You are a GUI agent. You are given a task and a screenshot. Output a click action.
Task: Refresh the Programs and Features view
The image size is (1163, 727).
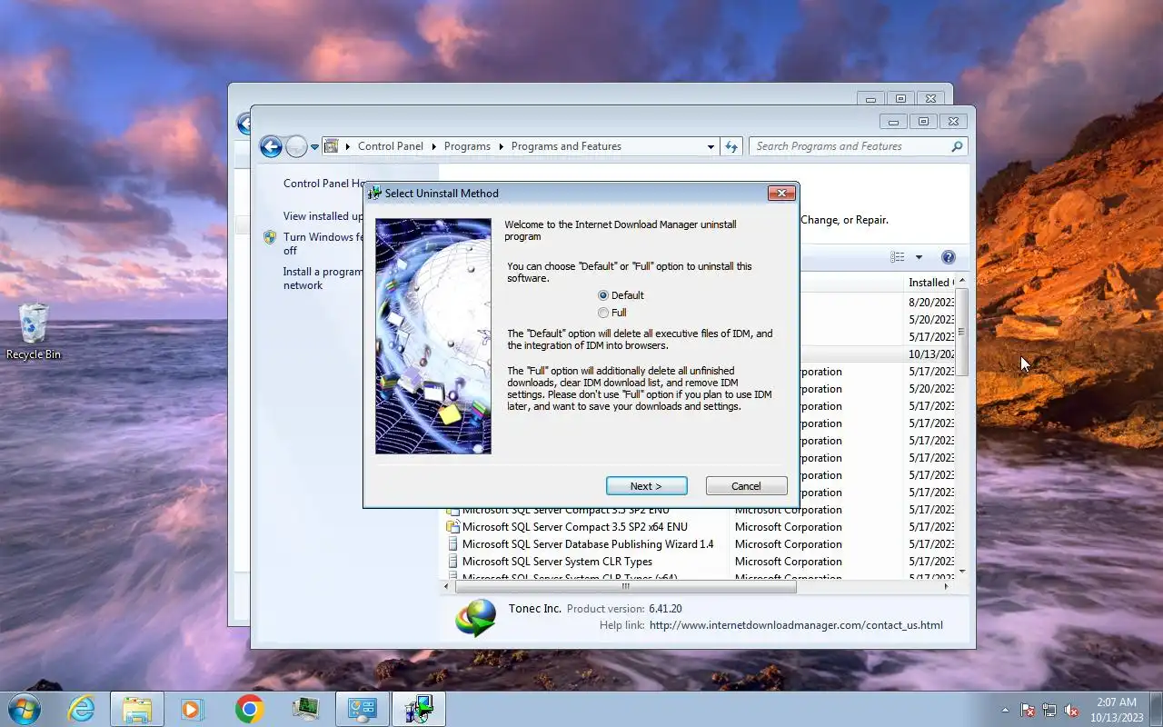point(731,146)
